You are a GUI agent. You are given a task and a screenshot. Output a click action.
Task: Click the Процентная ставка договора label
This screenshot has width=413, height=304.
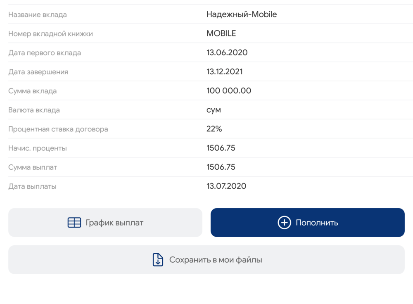(x=58, y=129)
